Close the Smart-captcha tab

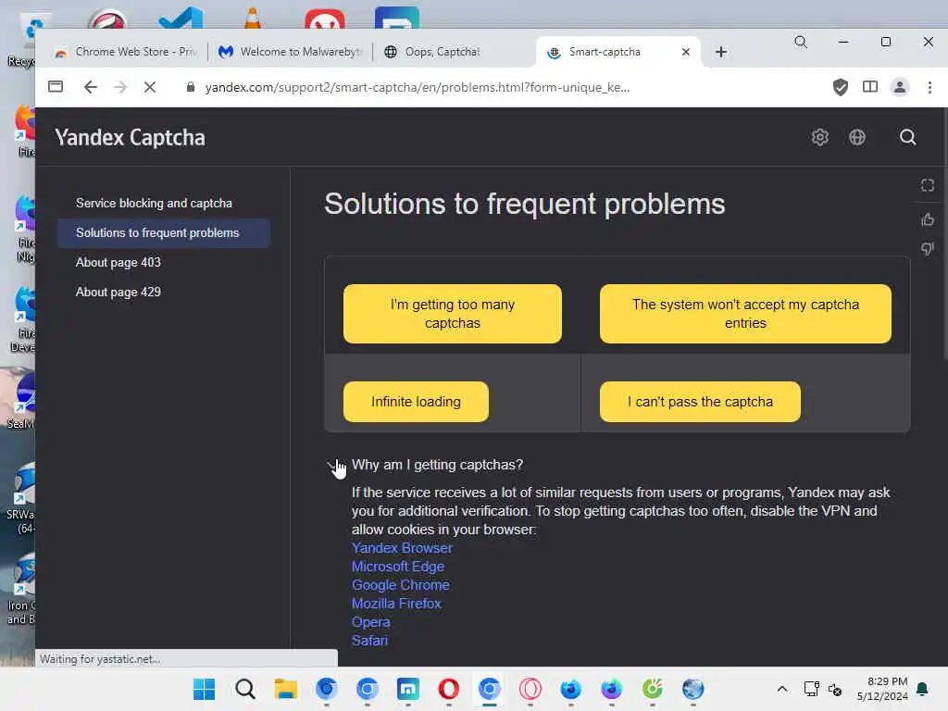(686, 52)
